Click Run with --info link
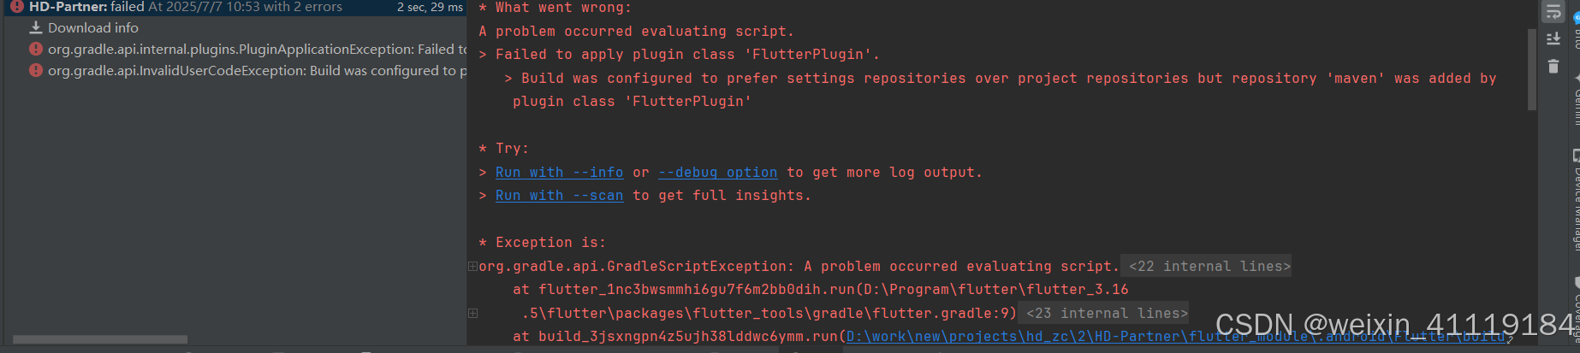This screenshot has width=1580, height=353. tap(559, 172)
